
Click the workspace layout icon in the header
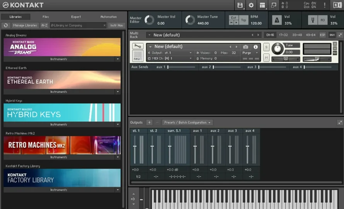point(262,5)
